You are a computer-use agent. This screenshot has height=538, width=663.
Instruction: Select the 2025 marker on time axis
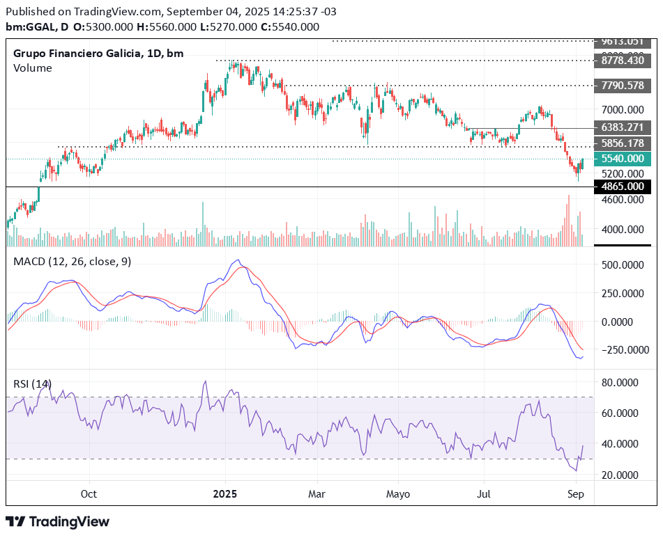(x=225, y=494)
